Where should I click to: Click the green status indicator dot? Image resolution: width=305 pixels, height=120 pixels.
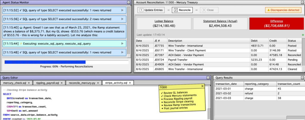(x=303, y=35)
